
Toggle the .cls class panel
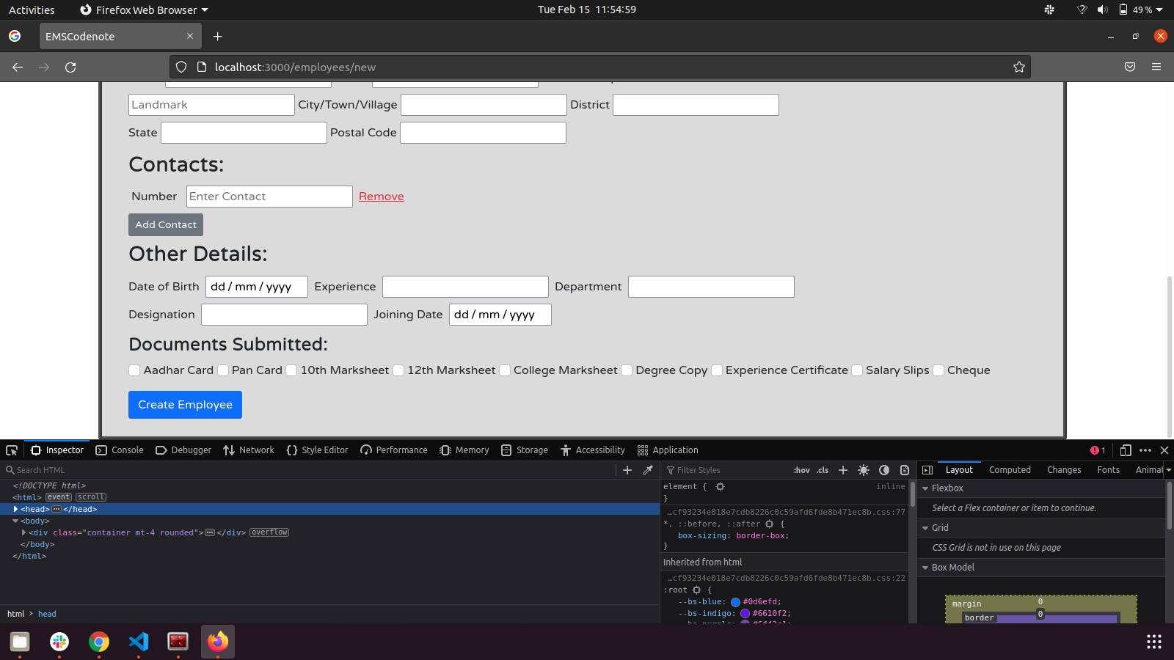point(823,470)
